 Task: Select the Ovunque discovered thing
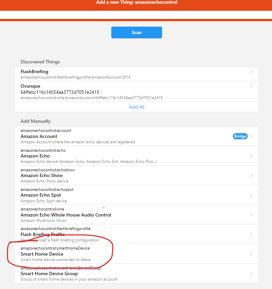coord(30,86)
